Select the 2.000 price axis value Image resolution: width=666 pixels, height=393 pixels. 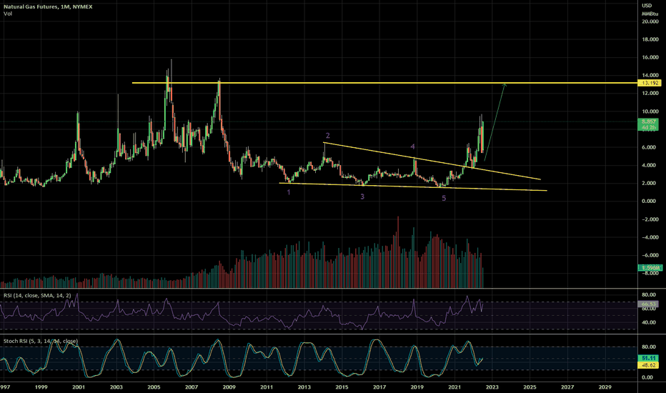(650, 183)
